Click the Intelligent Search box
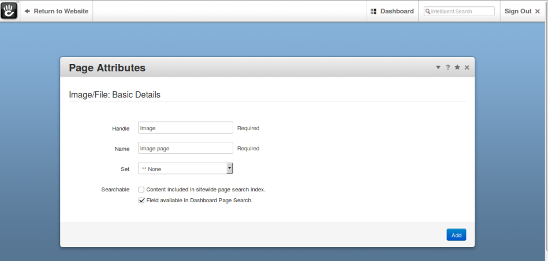This screenshot has width=548, height=261. coord(459,11)
